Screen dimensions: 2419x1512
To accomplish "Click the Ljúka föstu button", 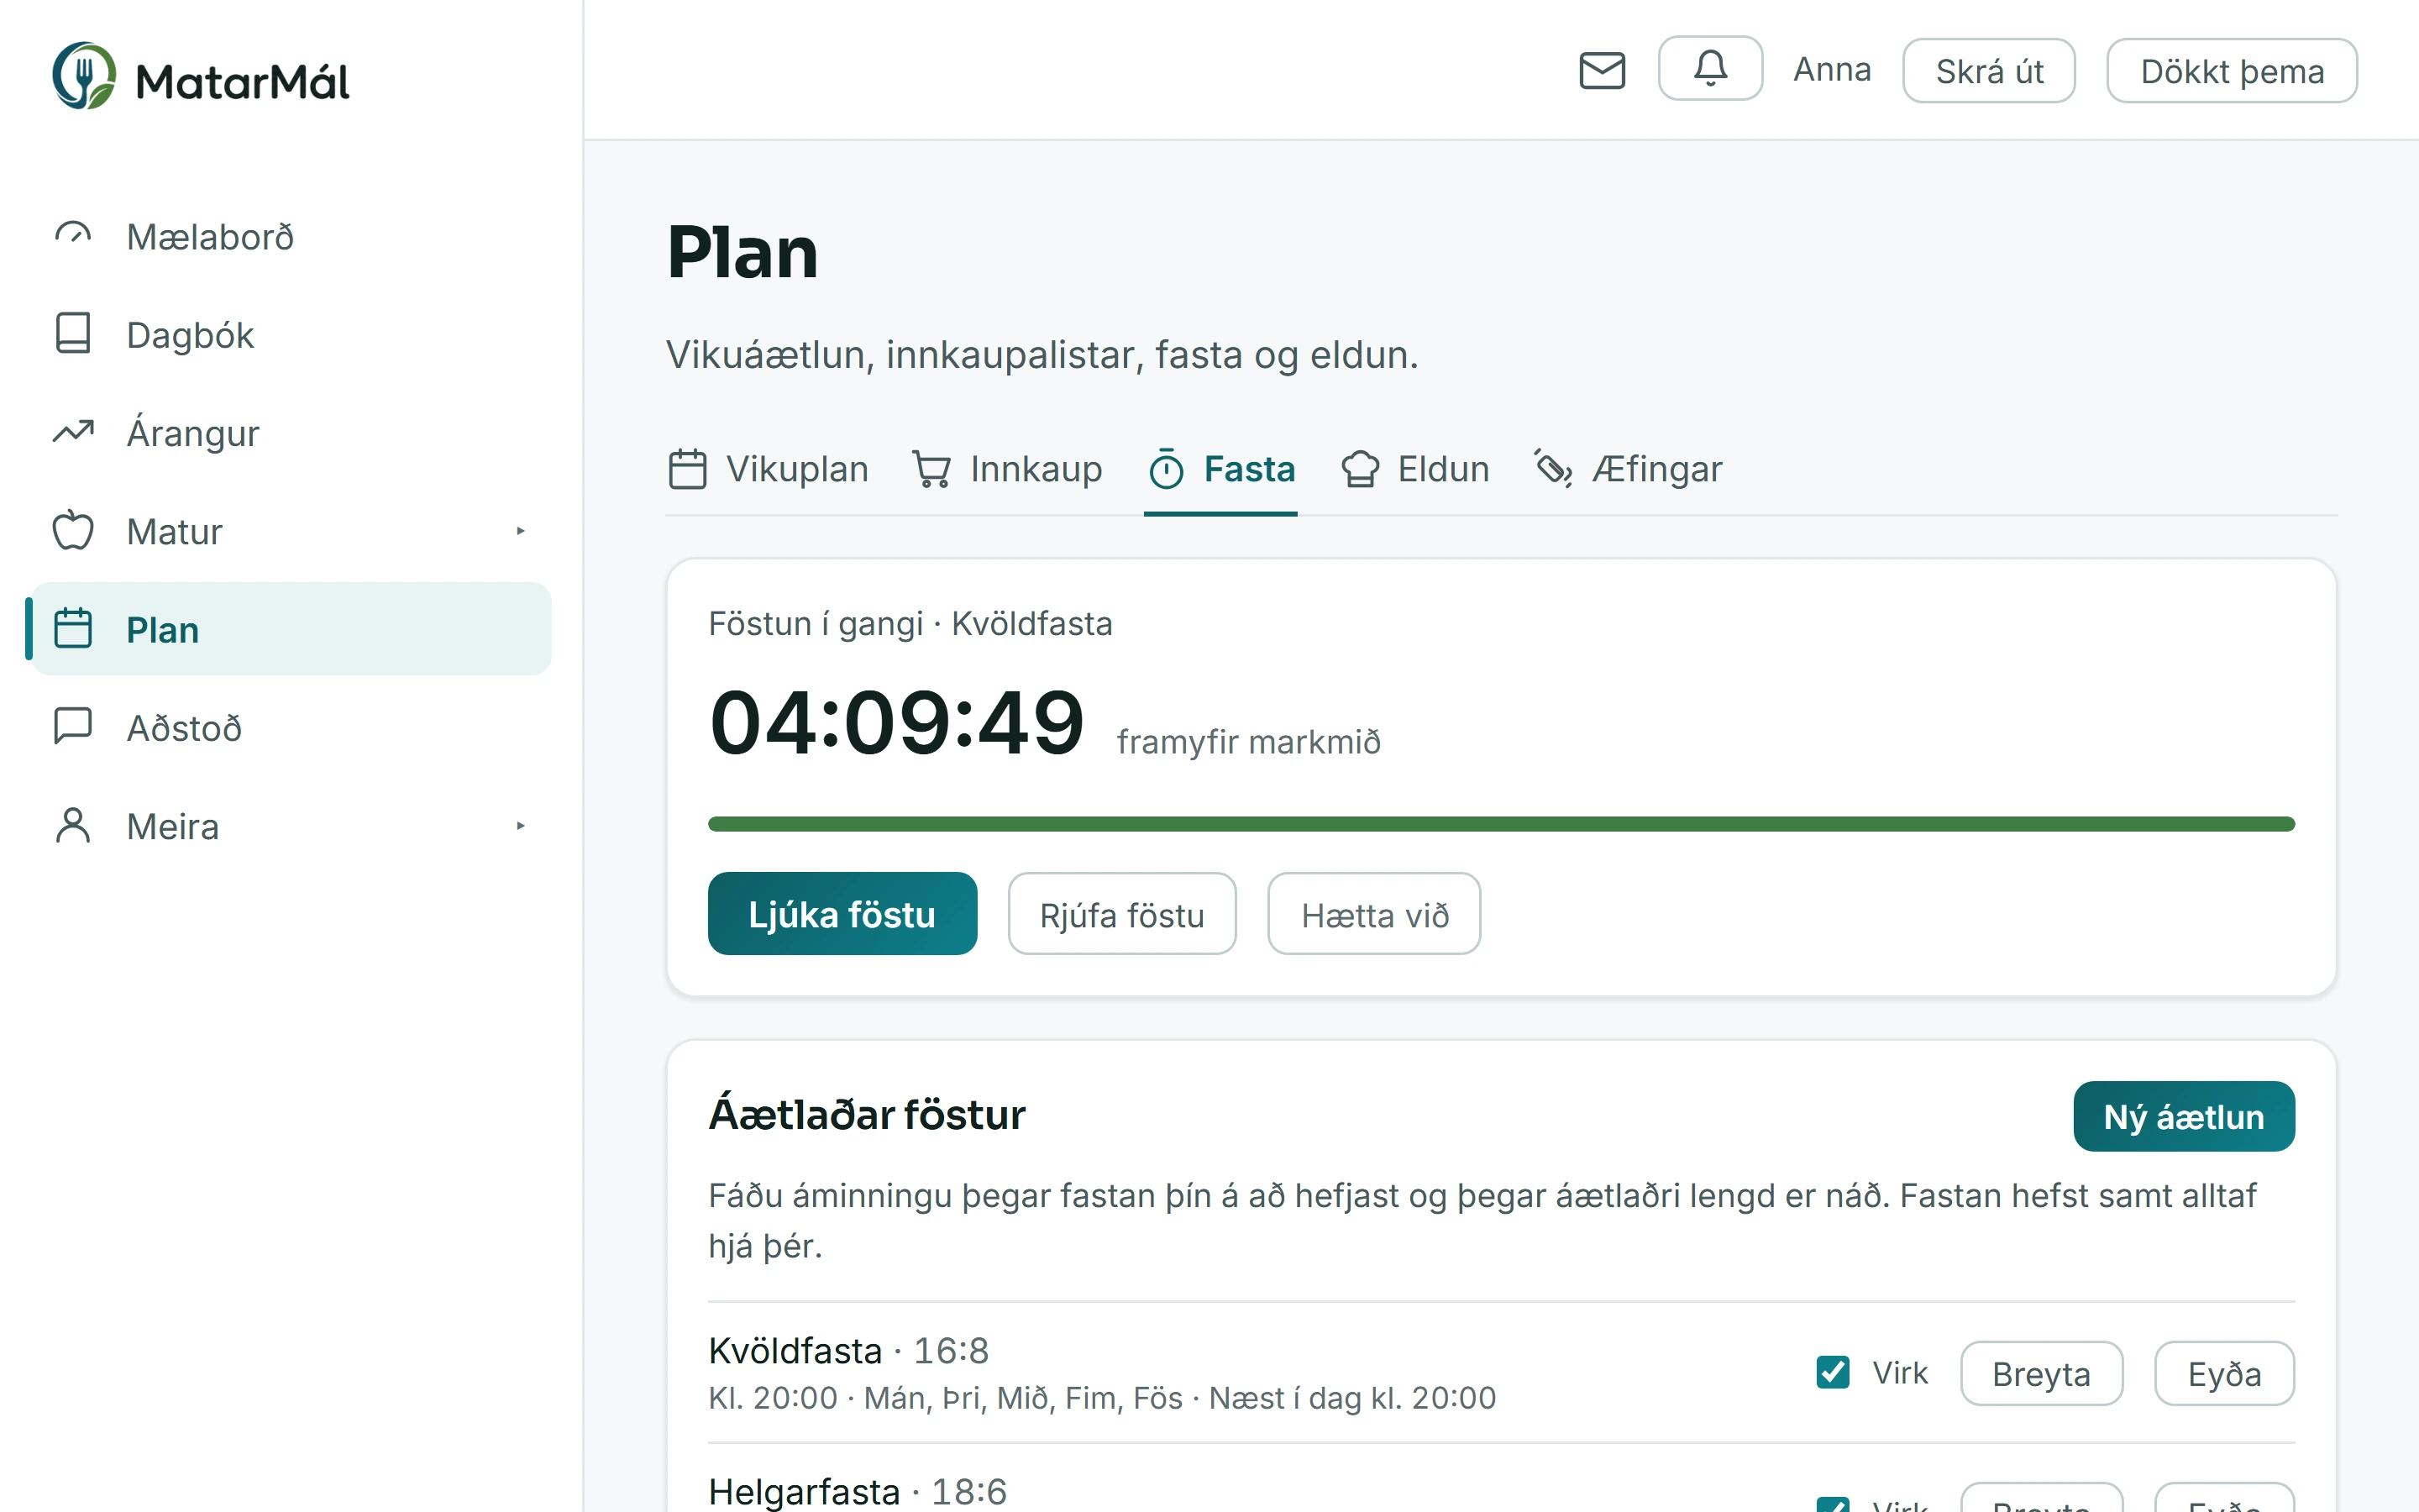I will tap(842, 914).
